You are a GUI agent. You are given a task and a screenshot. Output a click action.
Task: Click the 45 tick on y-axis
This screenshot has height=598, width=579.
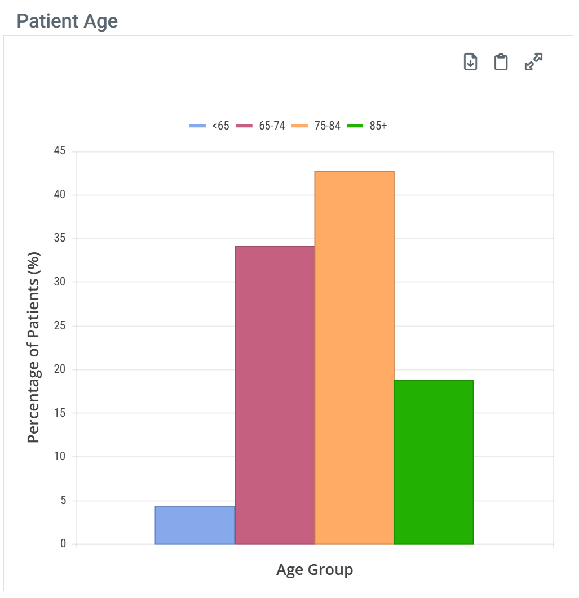59,151
